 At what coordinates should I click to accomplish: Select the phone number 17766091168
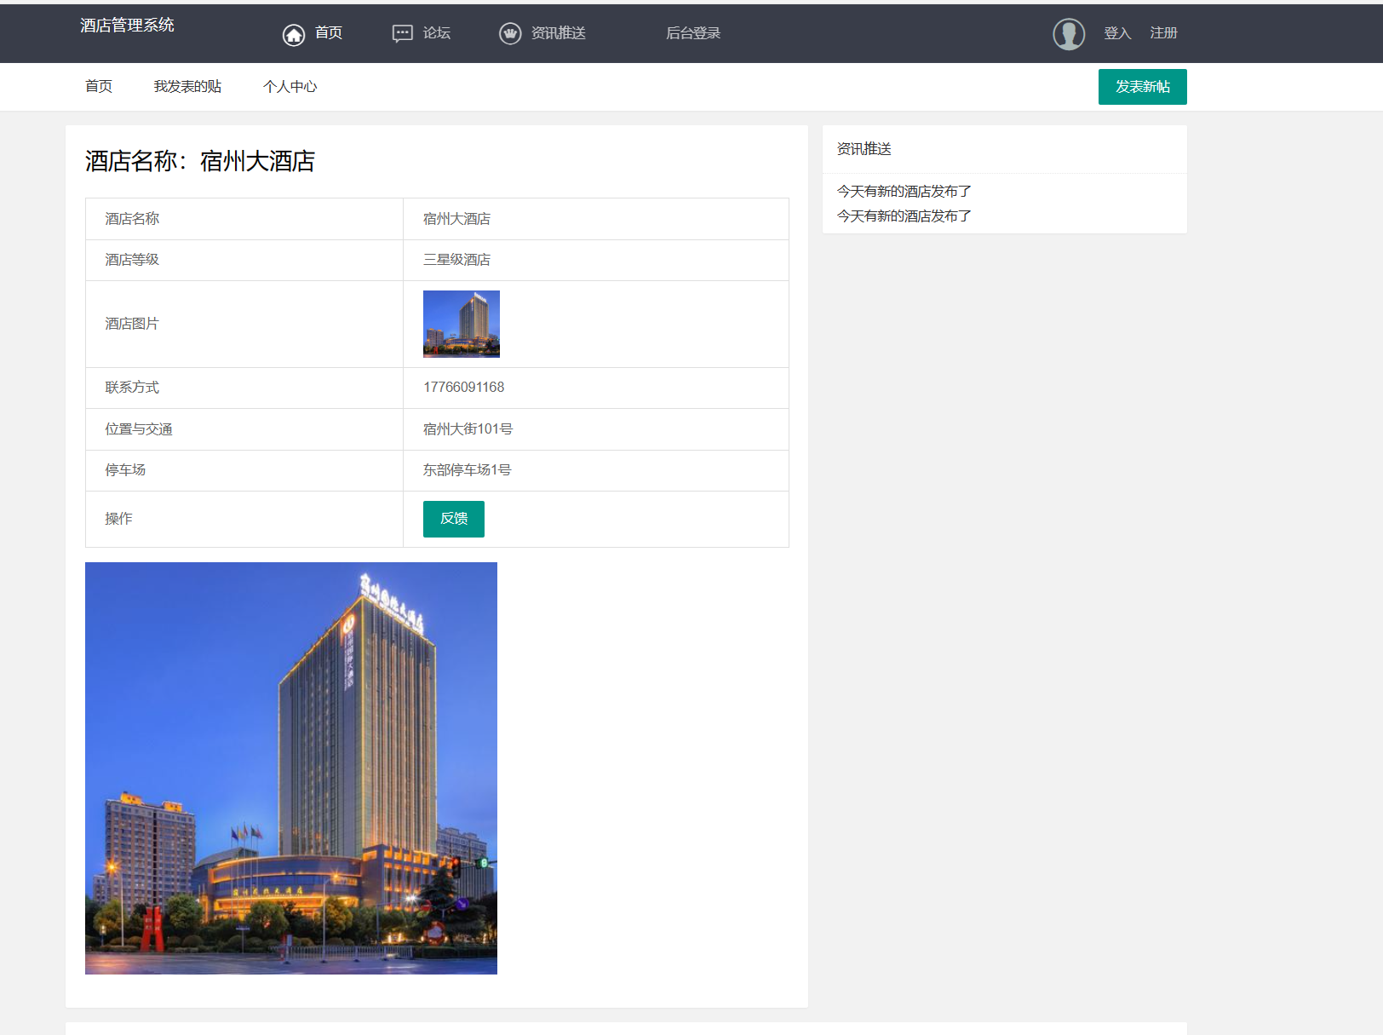pos(462,387)
